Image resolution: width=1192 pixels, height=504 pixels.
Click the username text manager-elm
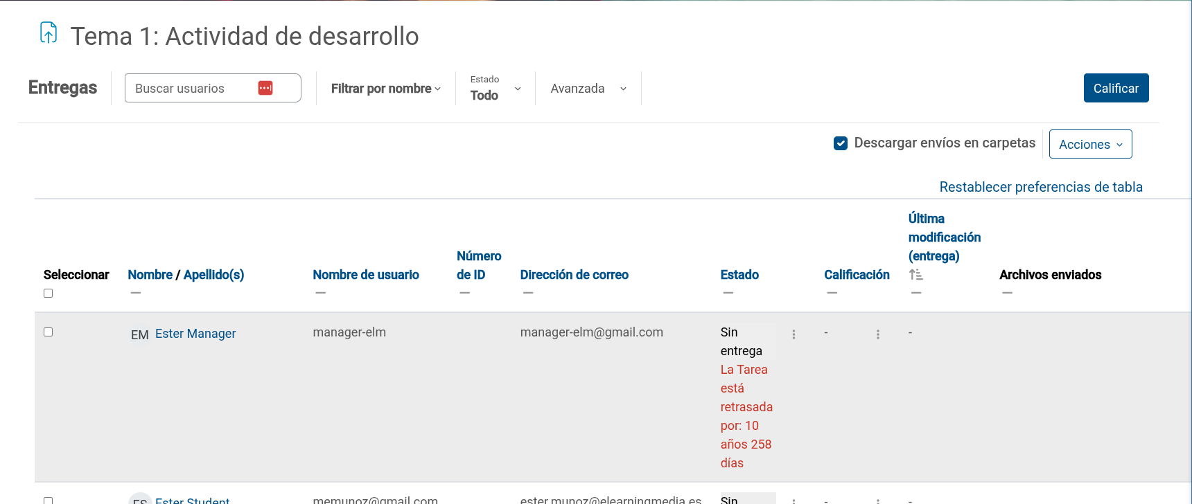[x=349, y=332]
